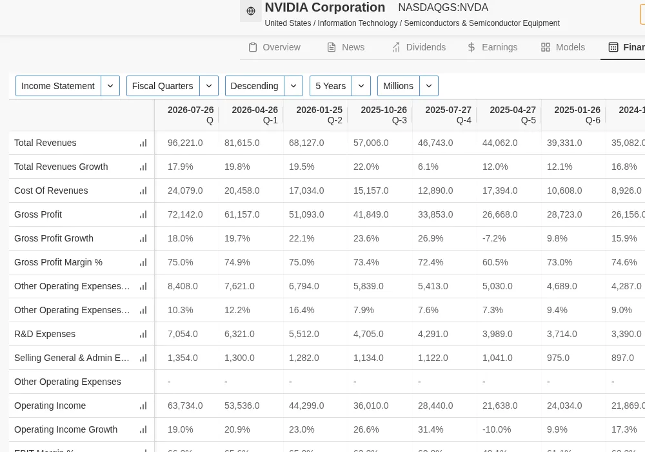Select Gross Profit Margin value 60.5%
This screenshot has height=452, width=645.
[495, 262]
